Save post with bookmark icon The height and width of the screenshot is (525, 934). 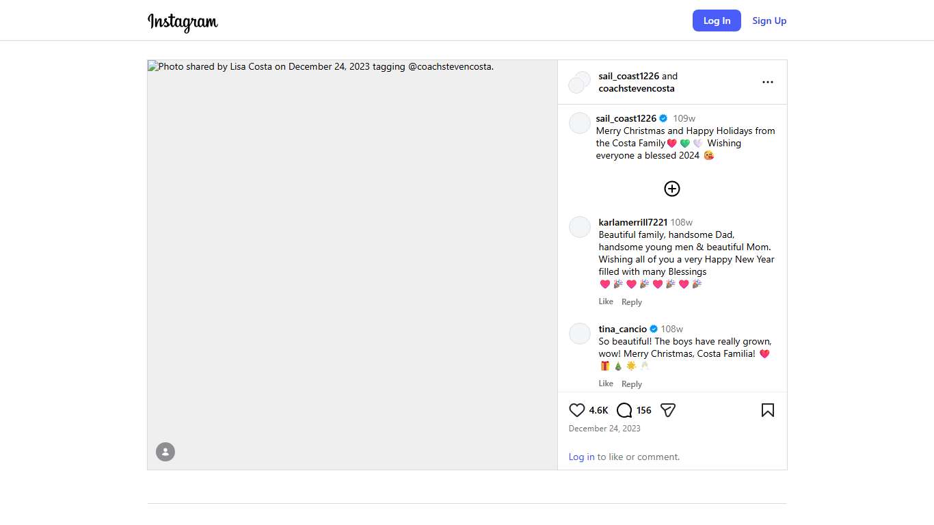pyautogui.click(x=767, y=410)
